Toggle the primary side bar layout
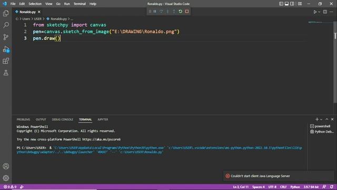The image size is (337, 190). click(x=281, y=4)
